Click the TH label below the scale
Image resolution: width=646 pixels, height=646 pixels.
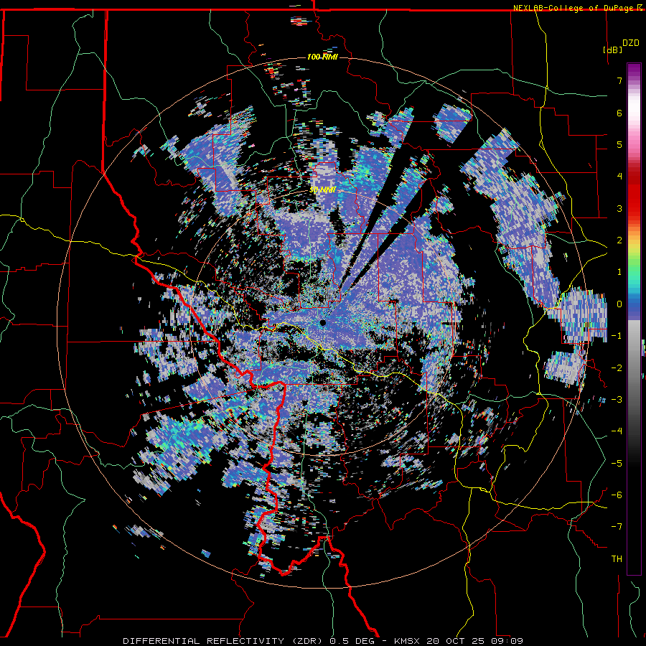click(x=617, y=558)
